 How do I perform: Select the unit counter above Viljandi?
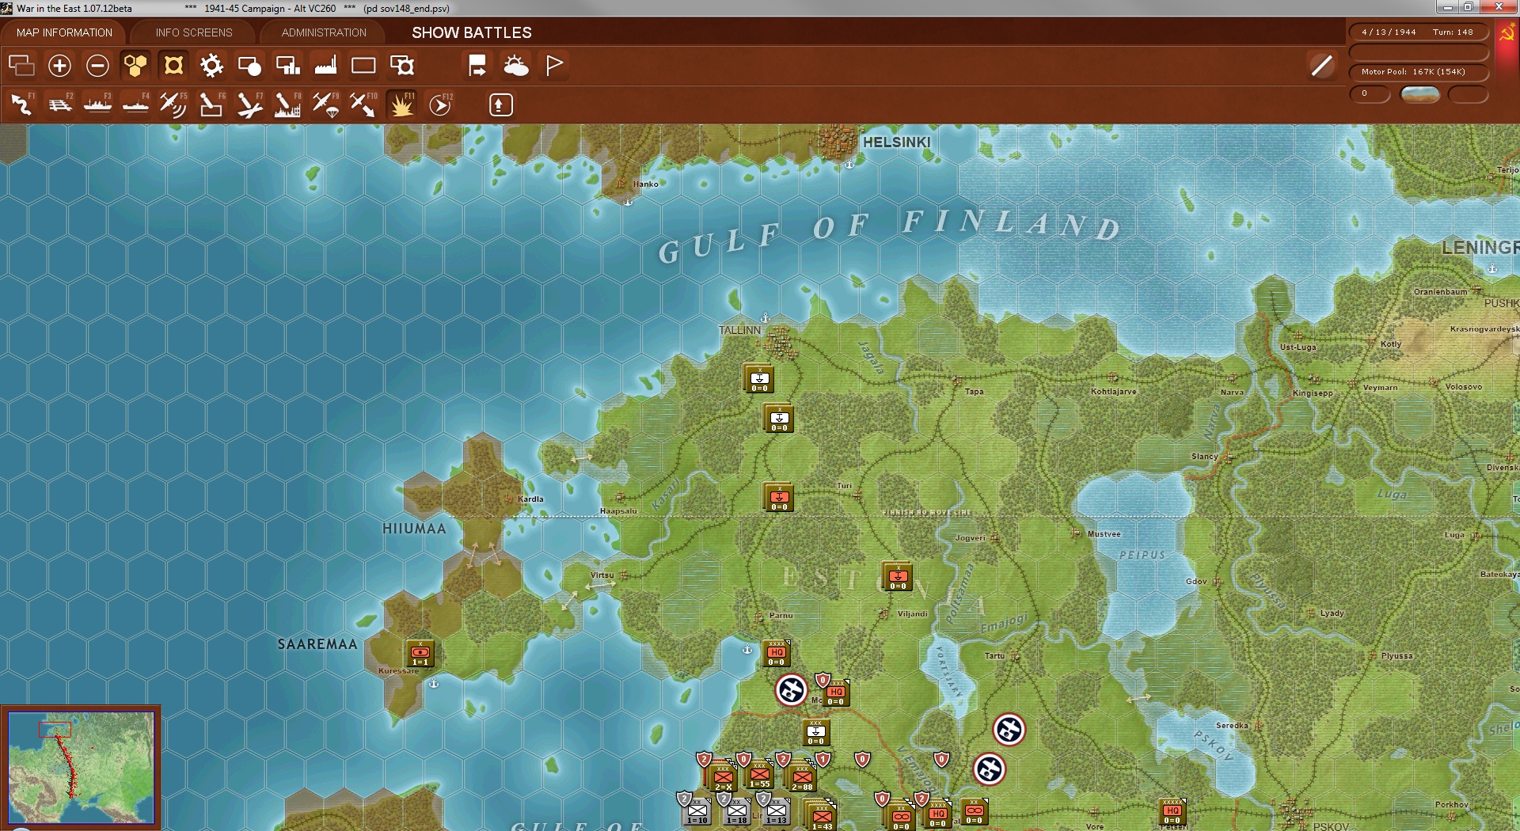(898, 577)
